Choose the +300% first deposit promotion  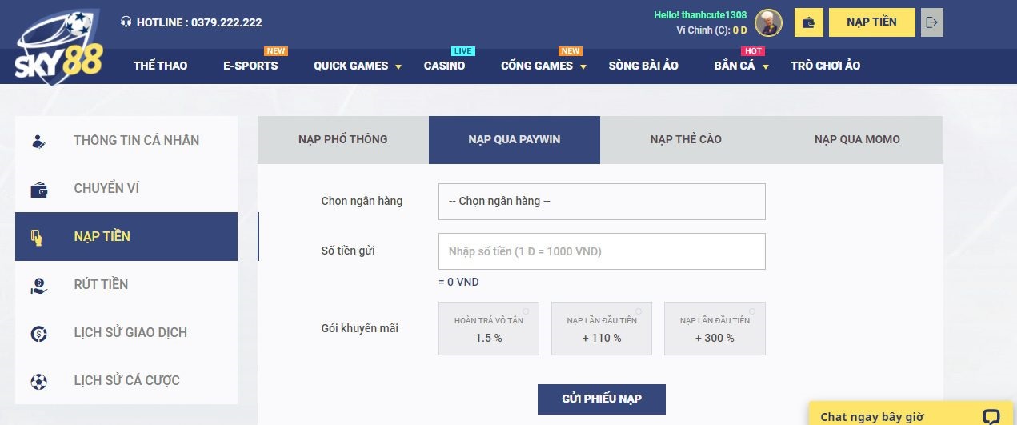coord(715,328)
